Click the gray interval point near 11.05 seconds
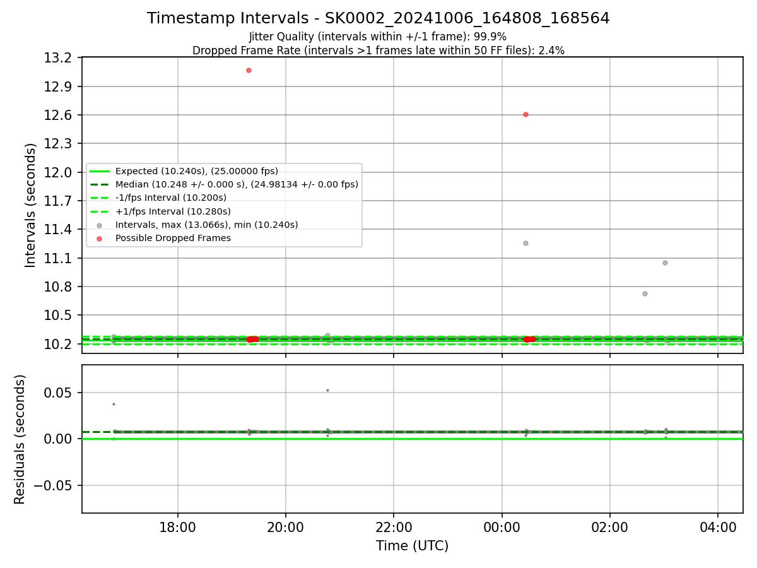The height and width of the screenshot is (568, 757). tap(665, 263)
